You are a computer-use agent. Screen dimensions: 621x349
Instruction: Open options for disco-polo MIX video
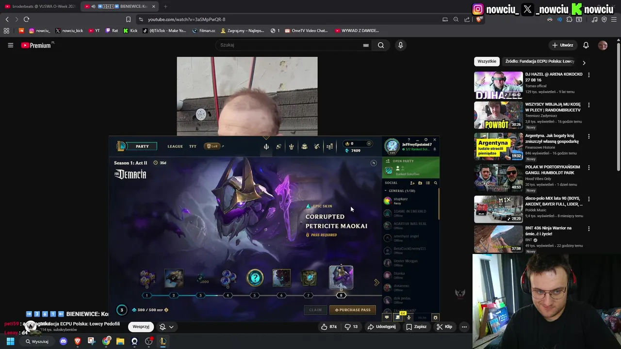pyautogui.click(x=588, y=199)
